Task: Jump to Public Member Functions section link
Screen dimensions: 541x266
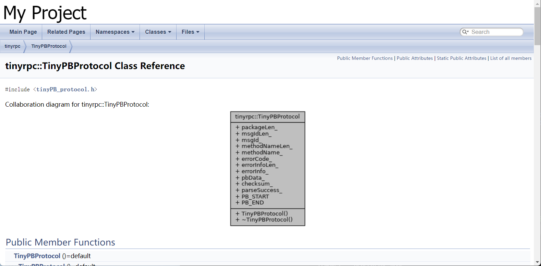Action: [x=365, y=58]
